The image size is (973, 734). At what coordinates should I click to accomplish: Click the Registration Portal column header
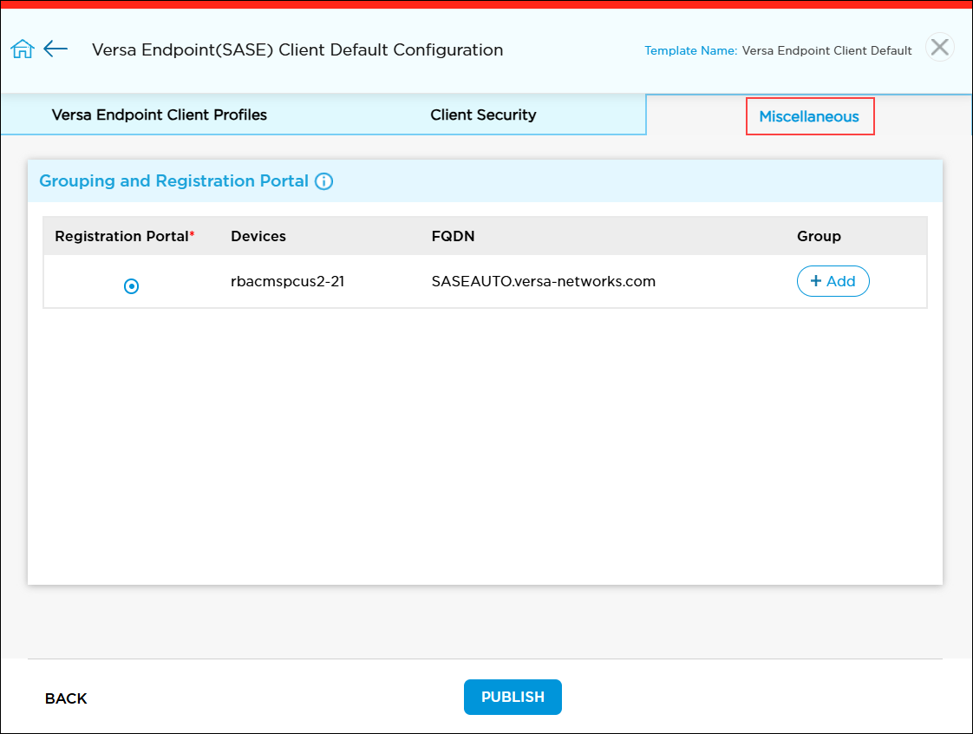click(x=124, y=236)
